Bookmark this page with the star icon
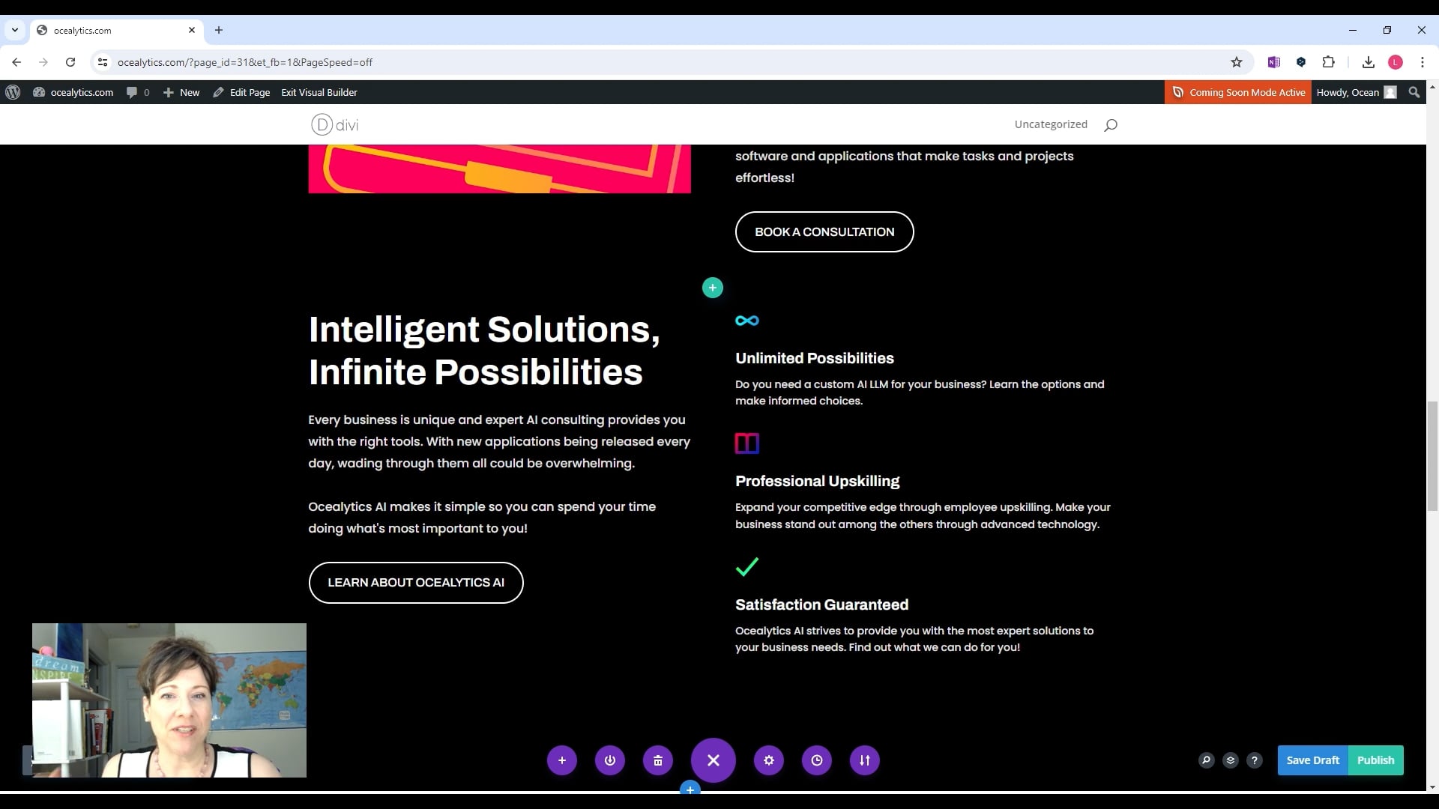Viewport: 1439px width, 809px height. pos(1237,62)
